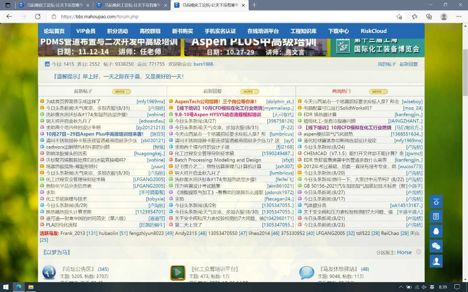Open the notification center icon
468x292 pixels.
(x=457, y=287)
